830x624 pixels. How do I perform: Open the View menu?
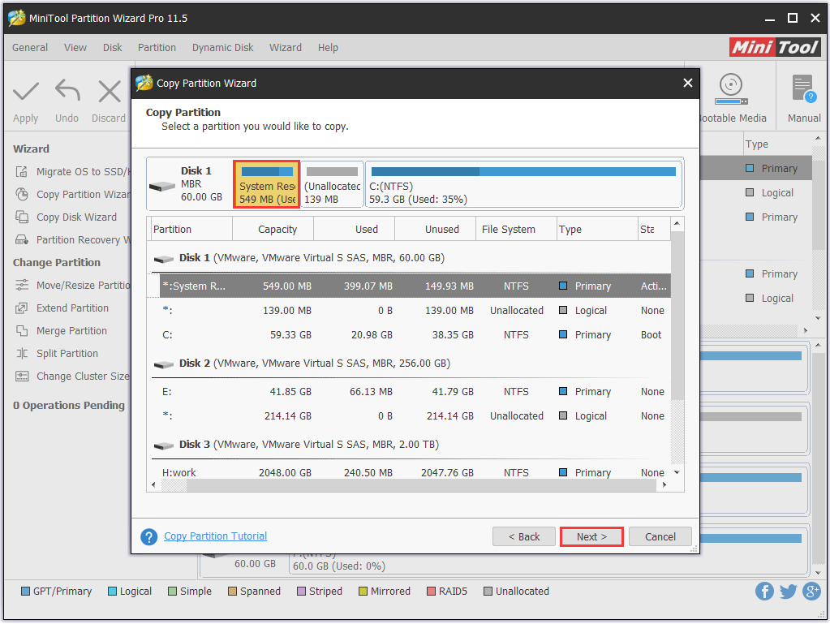[75, 48]
